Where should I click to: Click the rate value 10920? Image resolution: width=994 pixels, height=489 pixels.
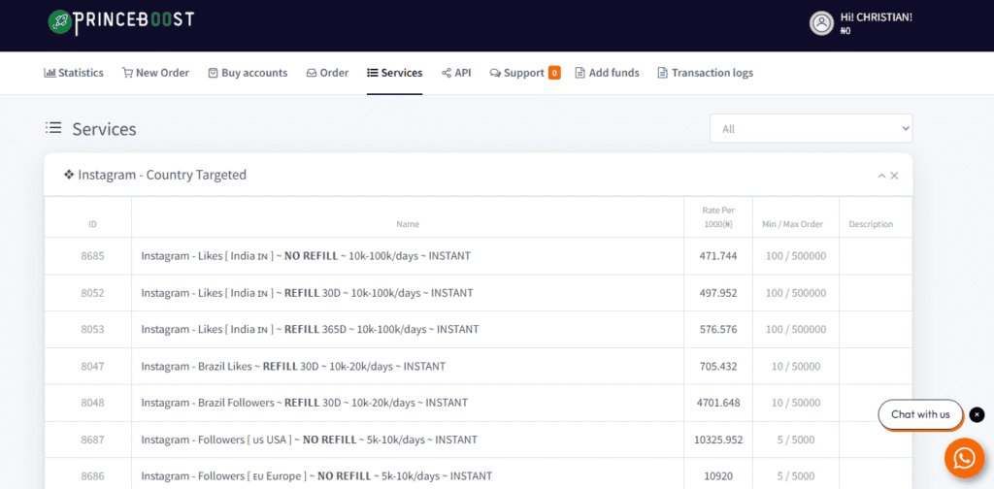tap(718, 475)
